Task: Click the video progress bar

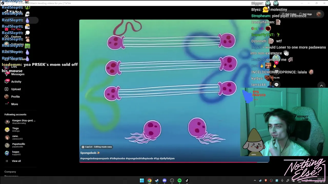Action: tap(174, 162)
